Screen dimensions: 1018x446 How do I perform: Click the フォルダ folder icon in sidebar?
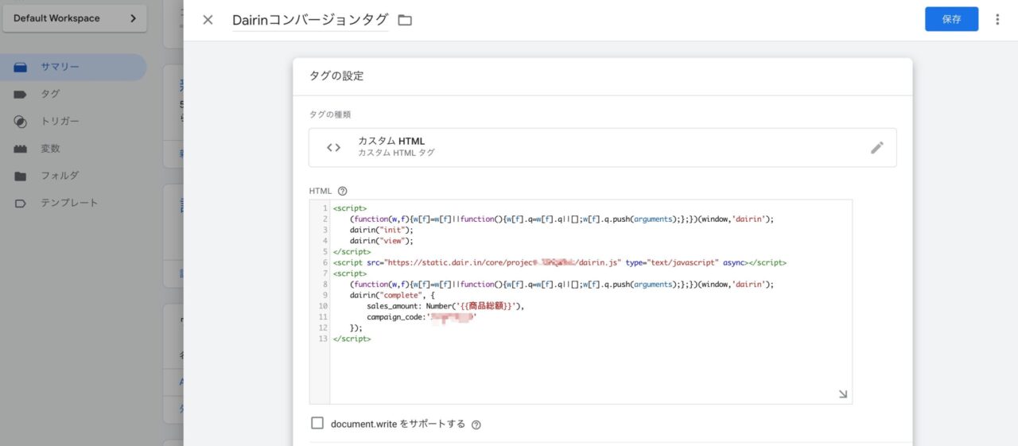pyautogui.click(x=21, y=176)
